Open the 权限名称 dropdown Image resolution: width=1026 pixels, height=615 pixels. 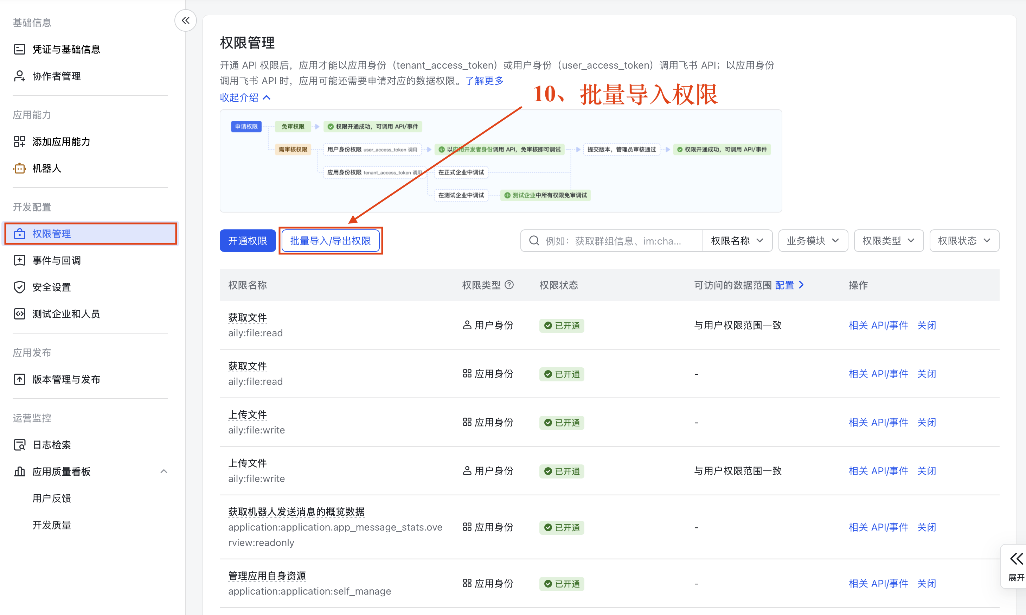click(x=737, y=241)
